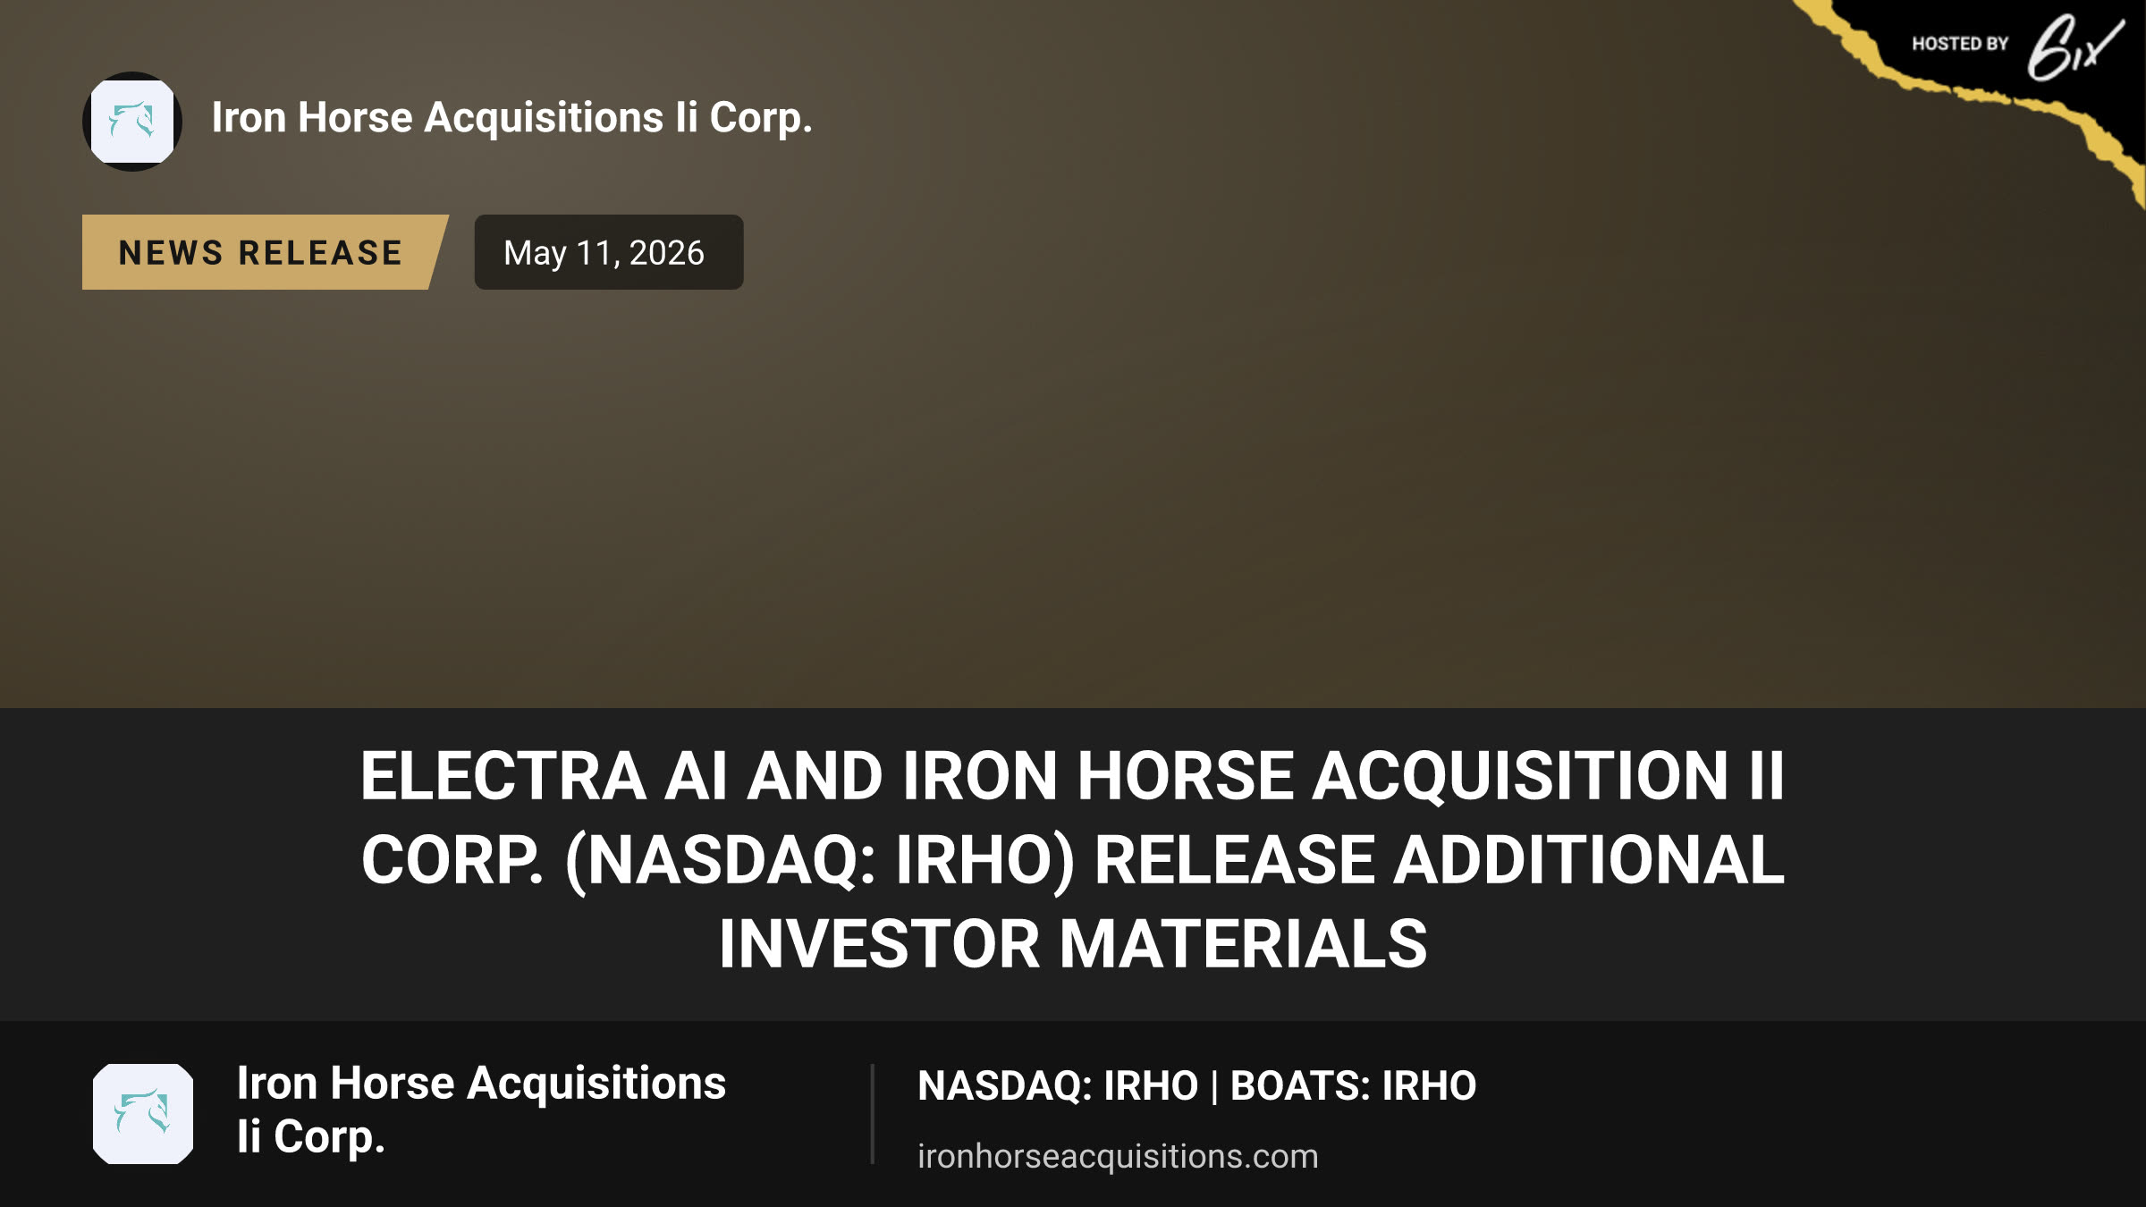Screen dimensions: 2146x1207
Task: Click the word CORP. in the headline
Action: 452,860
